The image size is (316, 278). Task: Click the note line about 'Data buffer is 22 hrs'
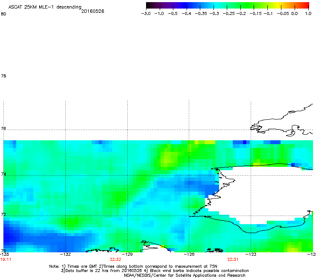click(155, 271)
